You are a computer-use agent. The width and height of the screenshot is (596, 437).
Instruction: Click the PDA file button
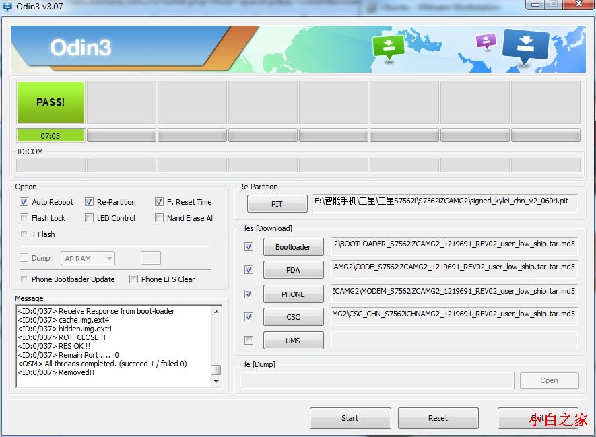click(x=293, y=270)
